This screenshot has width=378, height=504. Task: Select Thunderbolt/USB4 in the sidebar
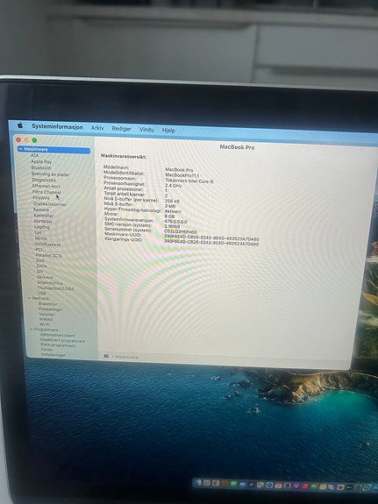point(55,288)
